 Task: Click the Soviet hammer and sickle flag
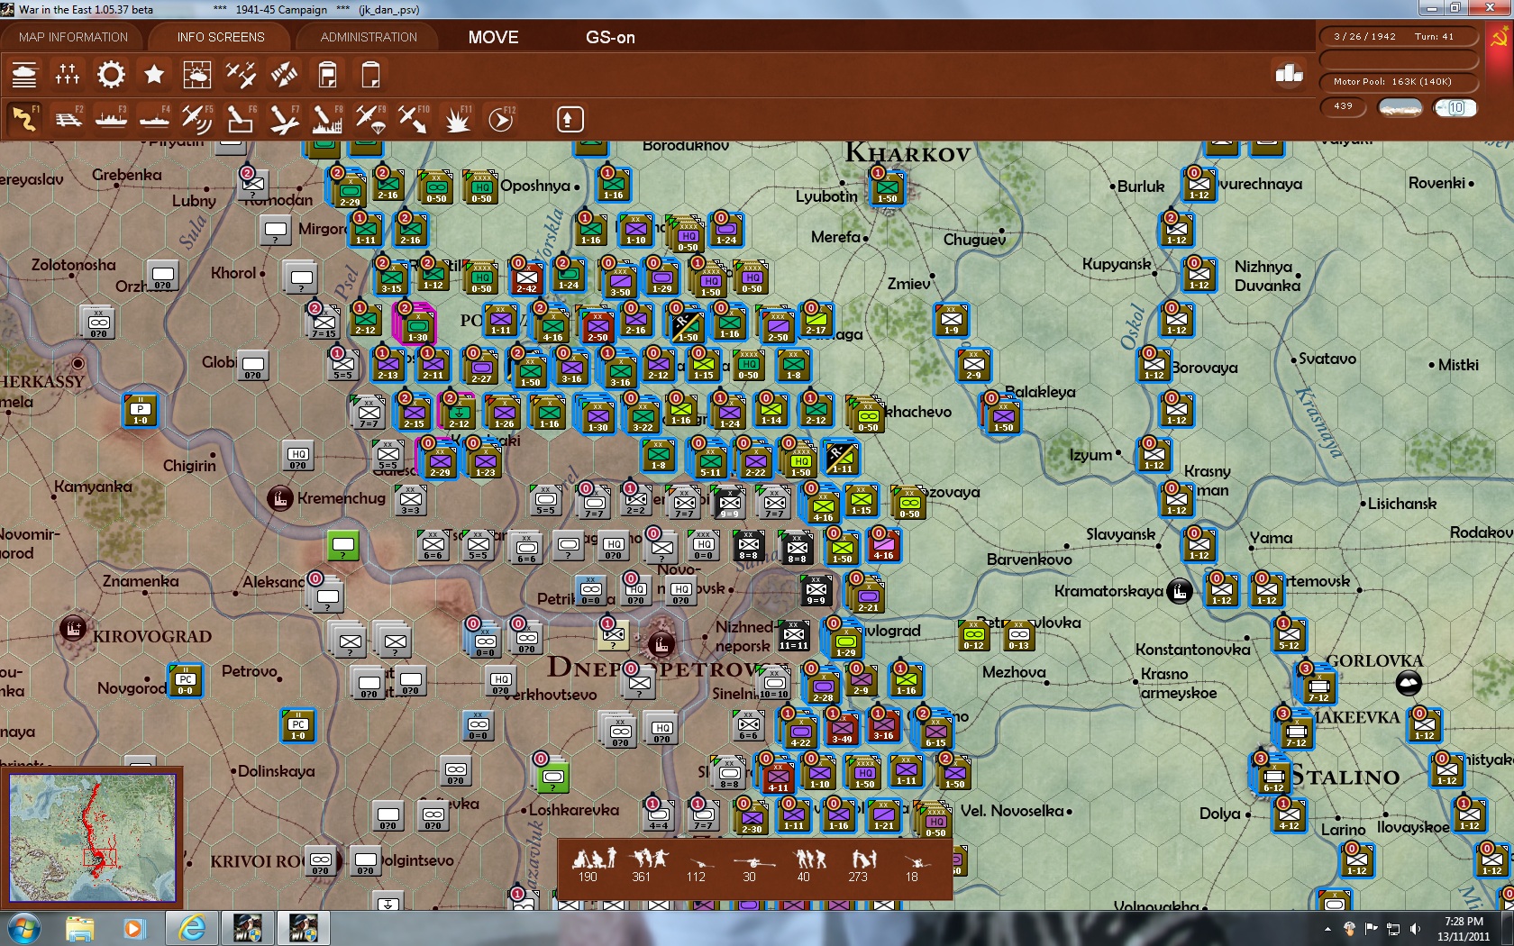pos(1500,37)
